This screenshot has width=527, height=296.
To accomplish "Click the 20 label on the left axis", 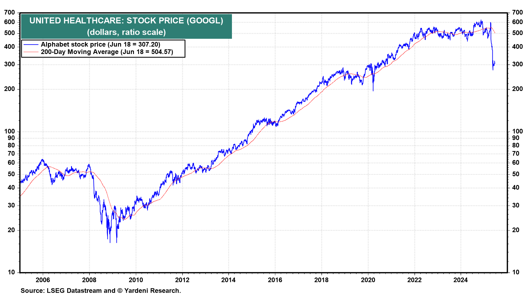I will point(11,230).
